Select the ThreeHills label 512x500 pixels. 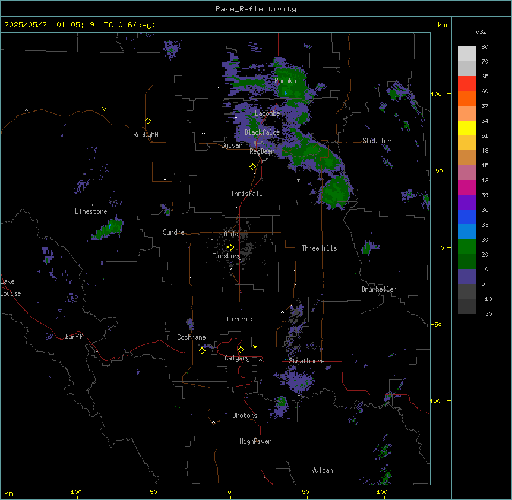319,248
